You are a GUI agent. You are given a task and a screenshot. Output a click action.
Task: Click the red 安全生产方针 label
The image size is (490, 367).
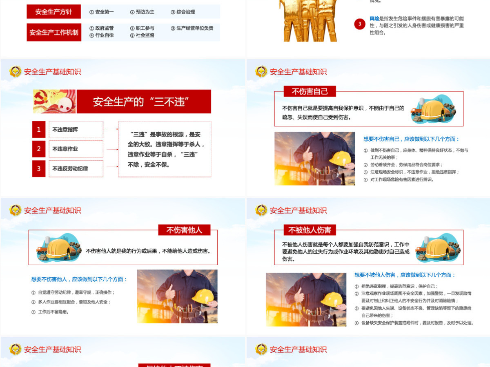point(53,12)
